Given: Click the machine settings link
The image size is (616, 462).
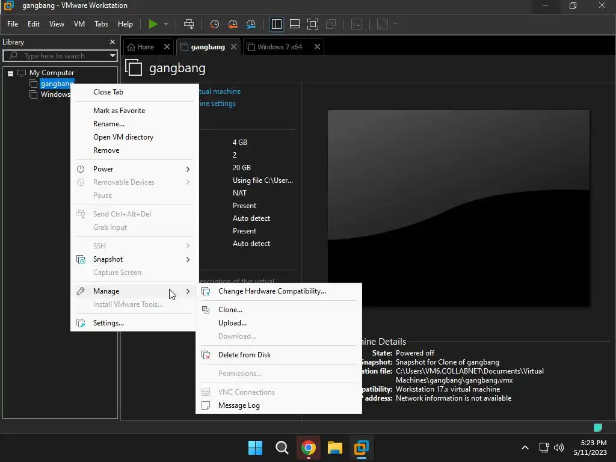Looking at the screenshot, I should coord(218,103).
